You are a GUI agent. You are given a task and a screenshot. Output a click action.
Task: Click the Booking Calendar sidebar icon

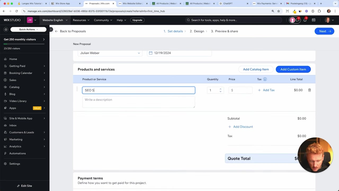pos(5,73)
